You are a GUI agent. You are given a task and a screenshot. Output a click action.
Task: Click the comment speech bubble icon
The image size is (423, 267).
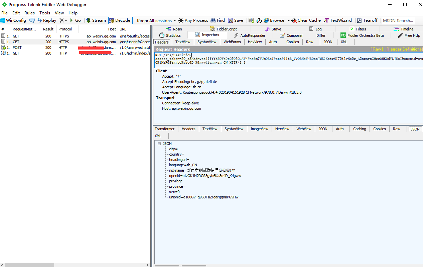[x=32, y=20]
